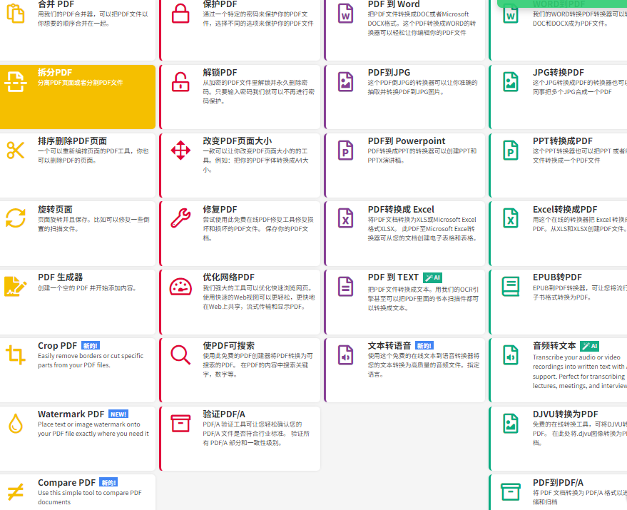This screenshot has height=510, width=627.
Task: Click the not-equal Compare PDF icon
Action: click(16, 491)
